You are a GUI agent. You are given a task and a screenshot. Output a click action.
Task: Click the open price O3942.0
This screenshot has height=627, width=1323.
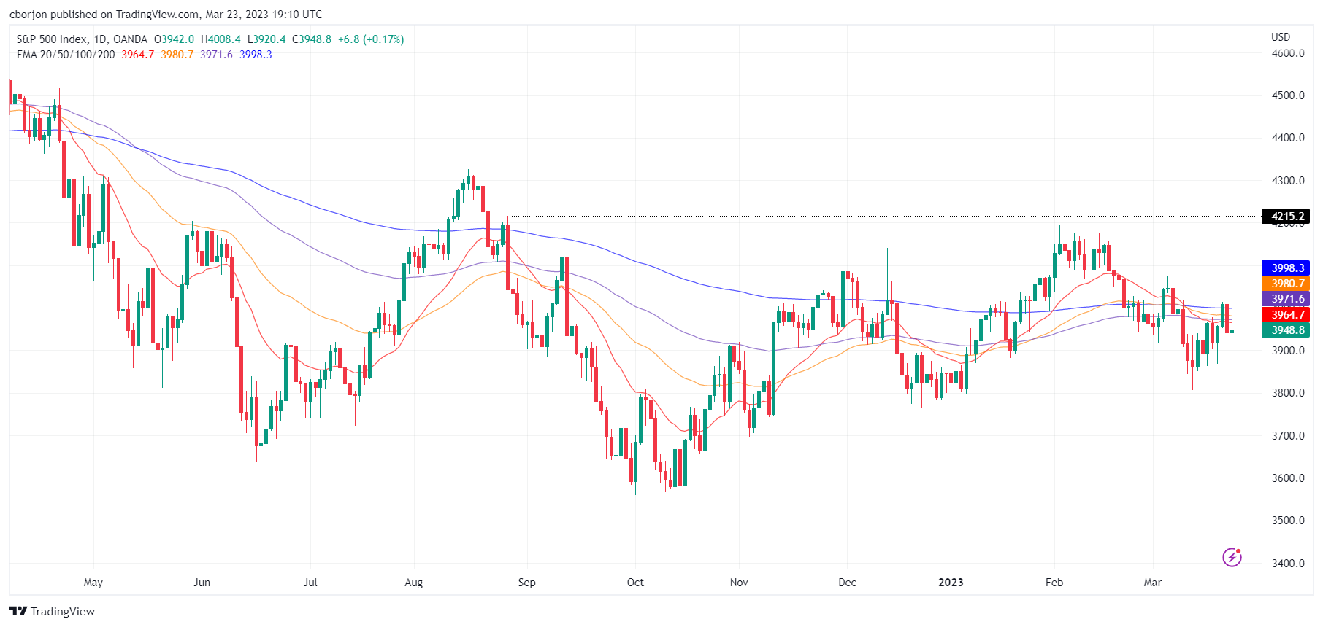tap(174, 39)
